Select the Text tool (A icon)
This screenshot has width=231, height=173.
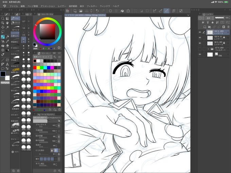tap(7, 64)
